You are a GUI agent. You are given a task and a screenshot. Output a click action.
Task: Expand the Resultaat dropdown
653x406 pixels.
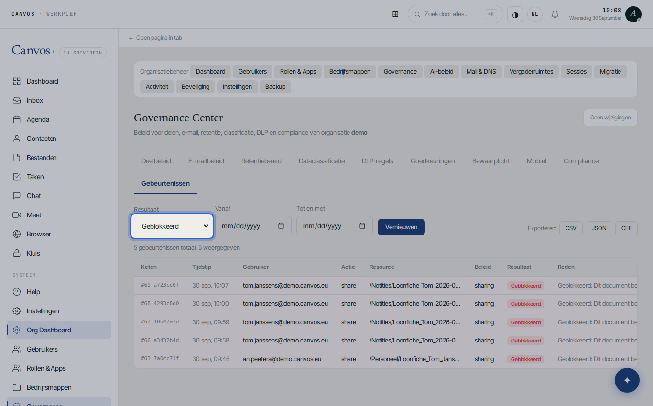pos(172,226)
